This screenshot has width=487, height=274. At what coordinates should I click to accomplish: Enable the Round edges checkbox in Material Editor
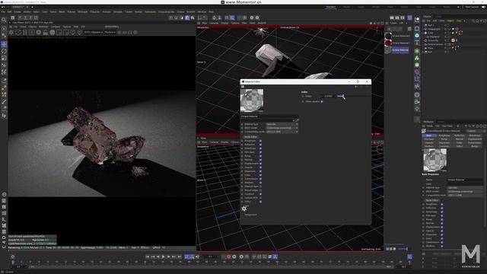pos(260,190)
